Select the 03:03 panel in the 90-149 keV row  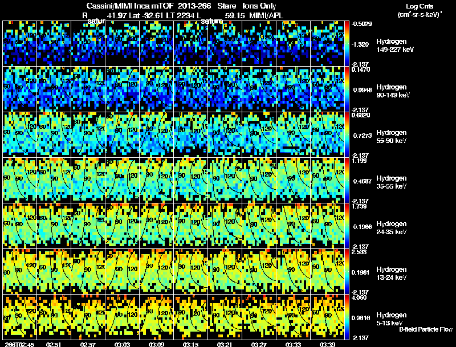(122, 89)
